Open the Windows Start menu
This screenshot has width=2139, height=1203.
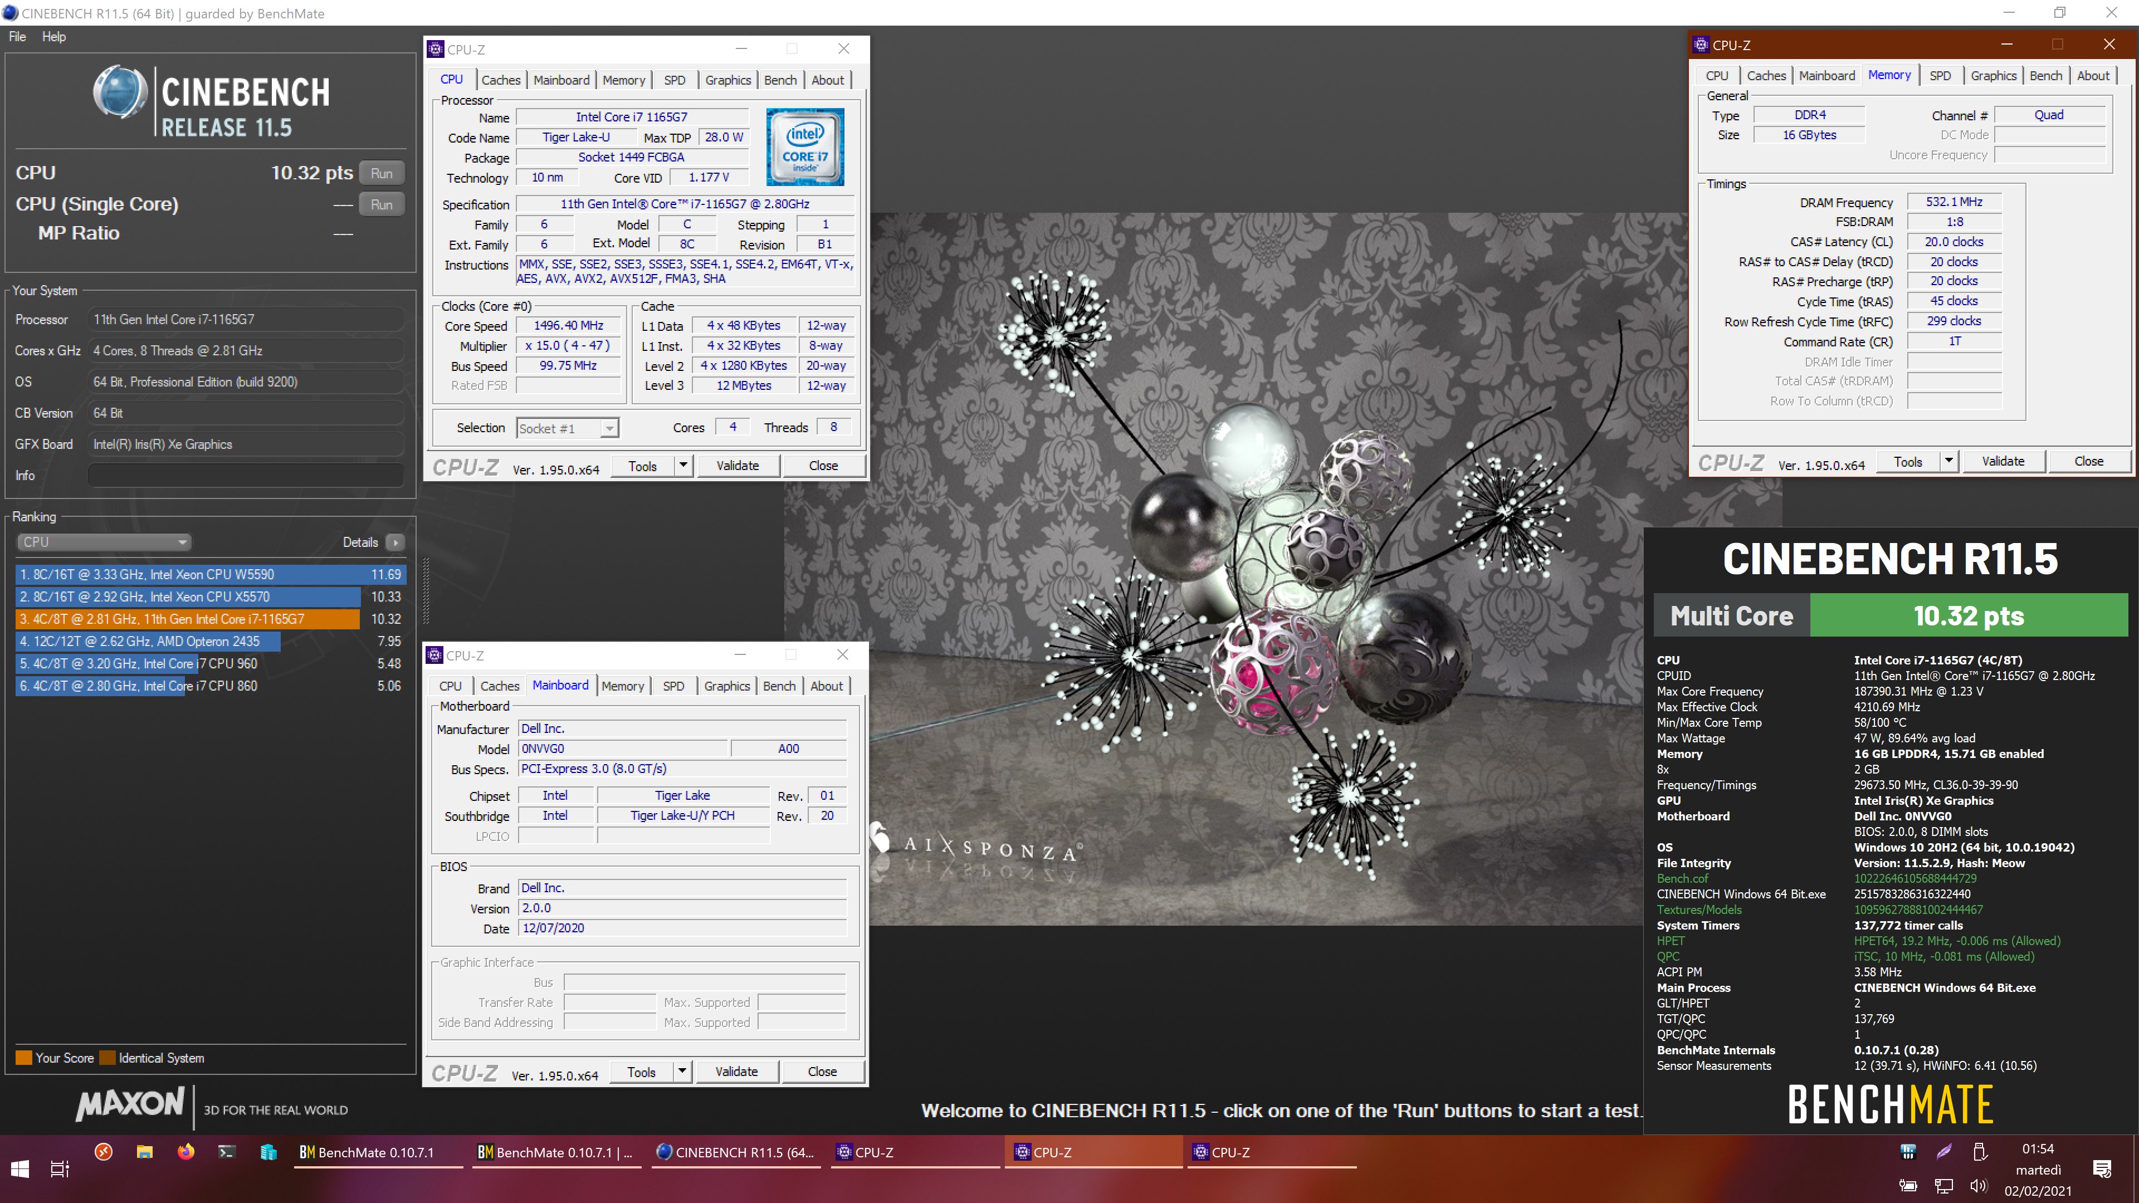point(20,1169)
